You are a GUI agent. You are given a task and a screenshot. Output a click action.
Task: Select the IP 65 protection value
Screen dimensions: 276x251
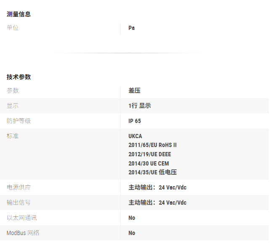tap(135, 121)
